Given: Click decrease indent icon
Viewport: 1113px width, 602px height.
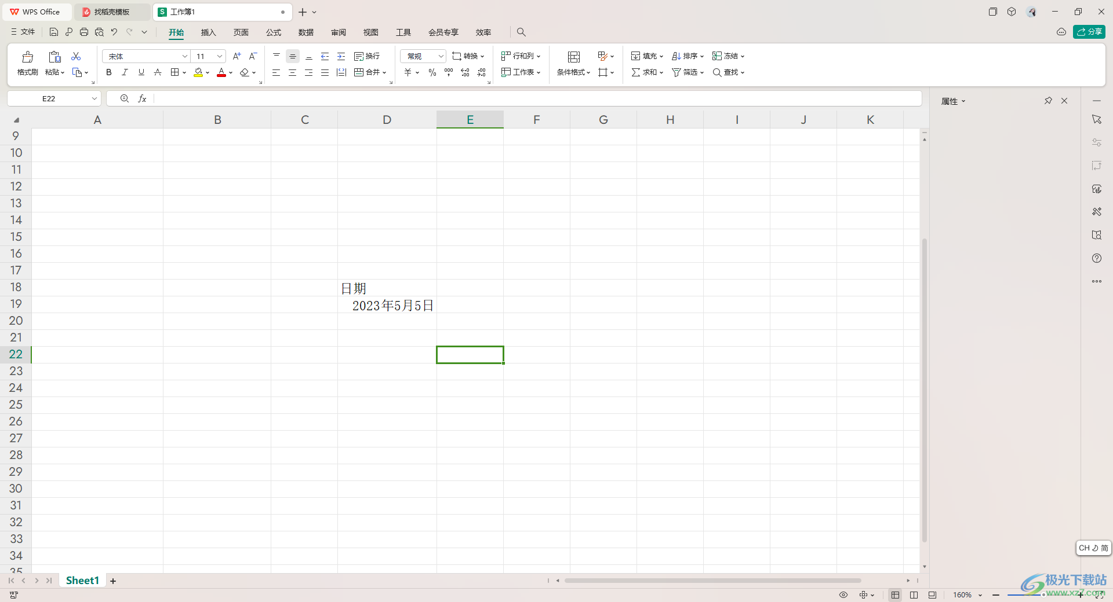Looking at the screenshot, I should [325, 56].
